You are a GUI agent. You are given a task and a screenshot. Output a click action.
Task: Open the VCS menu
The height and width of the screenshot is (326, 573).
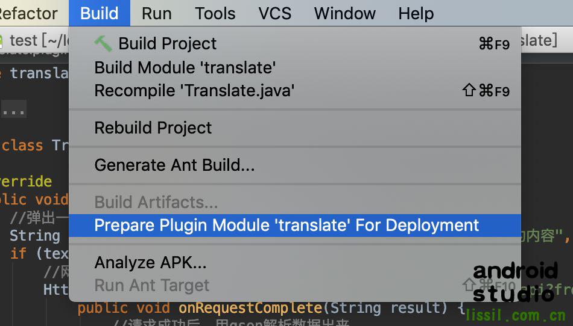[x=275, y=13]
